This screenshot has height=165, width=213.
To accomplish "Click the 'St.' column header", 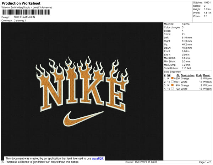I will (178, 75).
